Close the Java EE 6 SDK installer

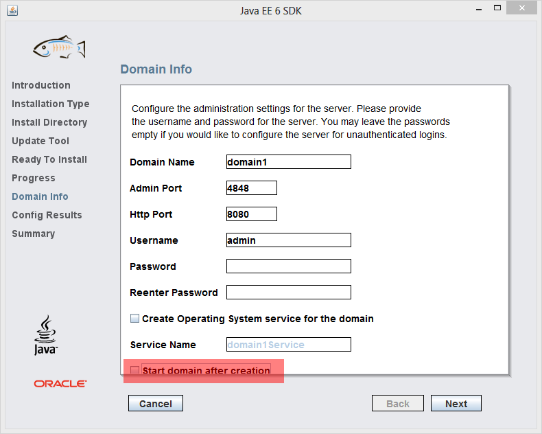point(521,8)
